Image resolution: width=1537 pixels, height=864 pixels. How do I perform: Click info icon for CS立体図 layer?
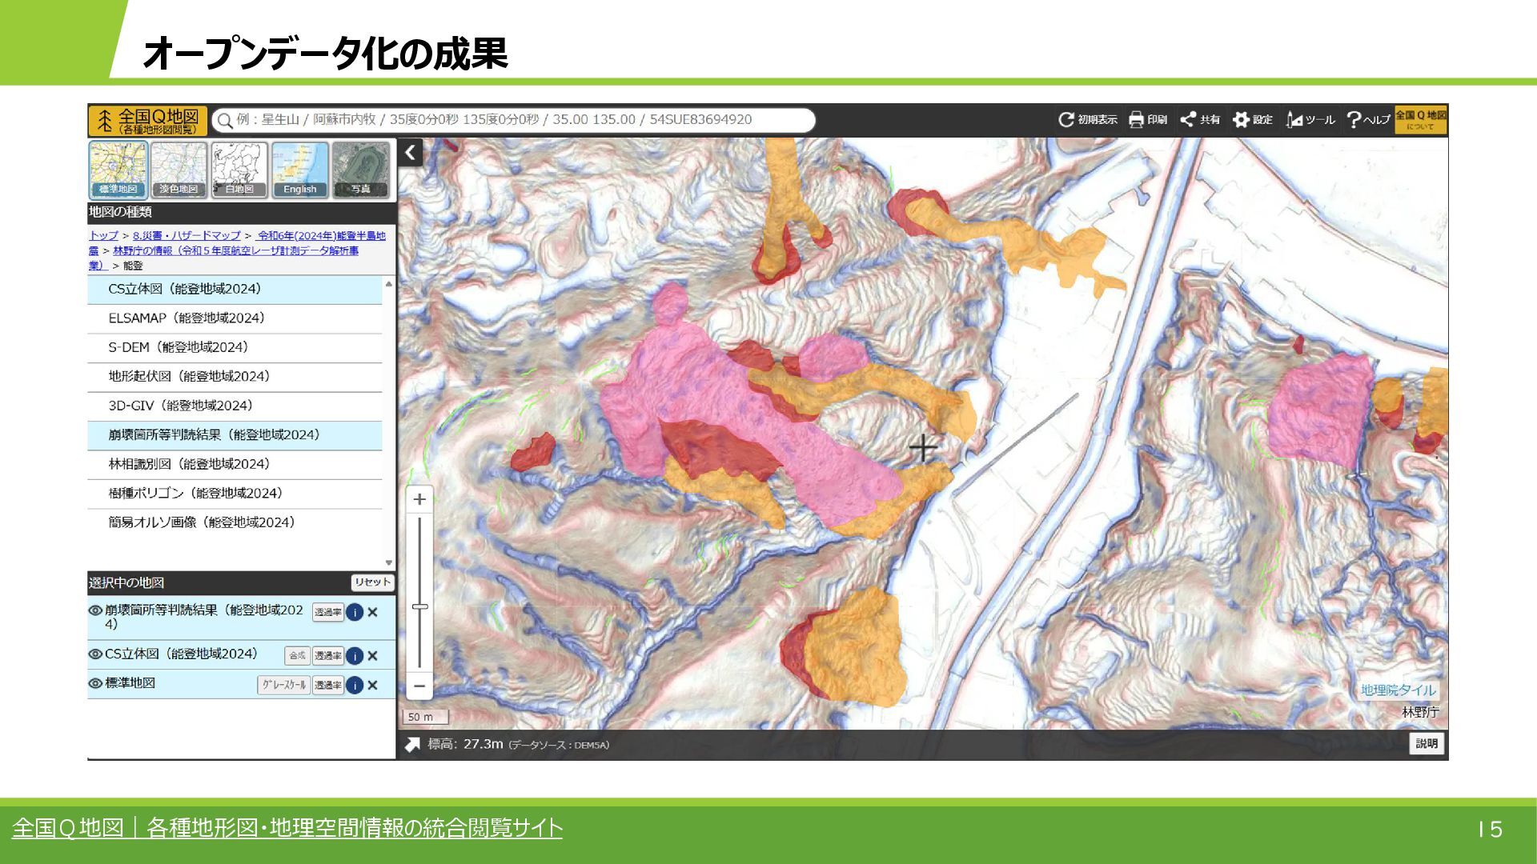(x=355, y=656)
